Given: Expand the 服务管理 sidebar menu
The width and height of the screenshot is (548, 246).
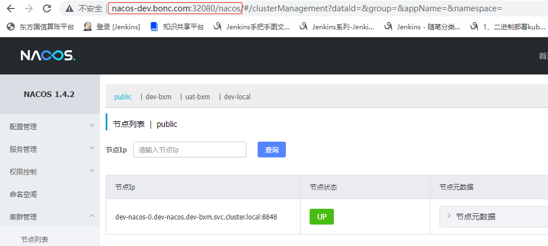Looking at the screenshot, I should pos(50,150).
